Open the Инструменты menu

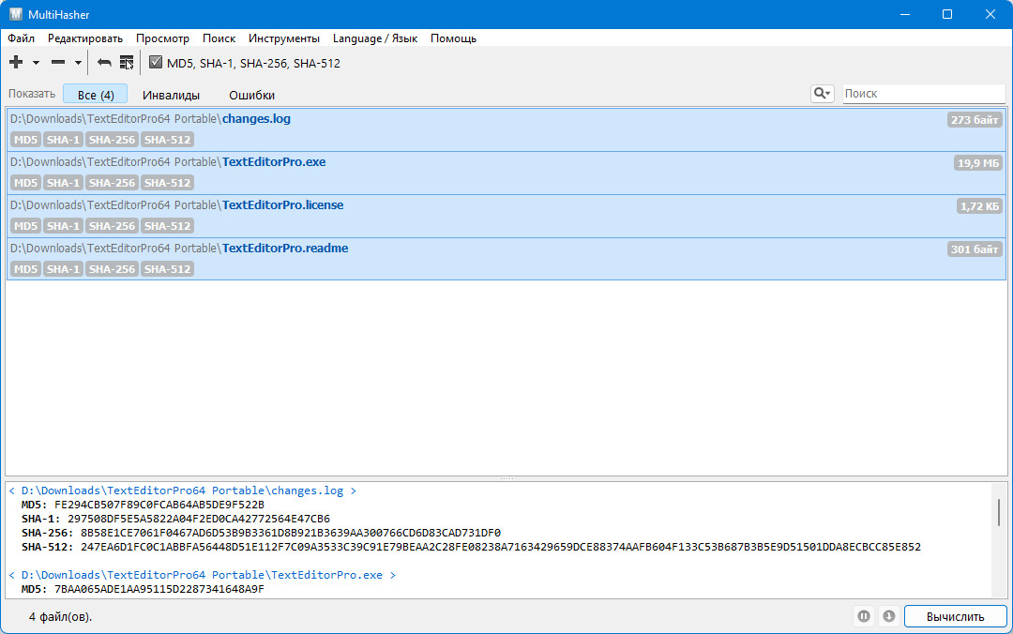click(x=284, y=38)
